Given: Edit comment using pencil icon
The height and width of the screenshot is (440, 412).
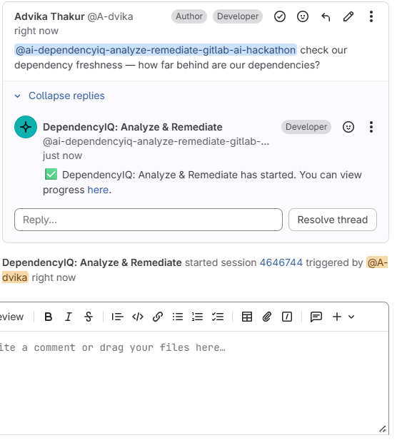Looking at the screenshot, I should 348,16.
